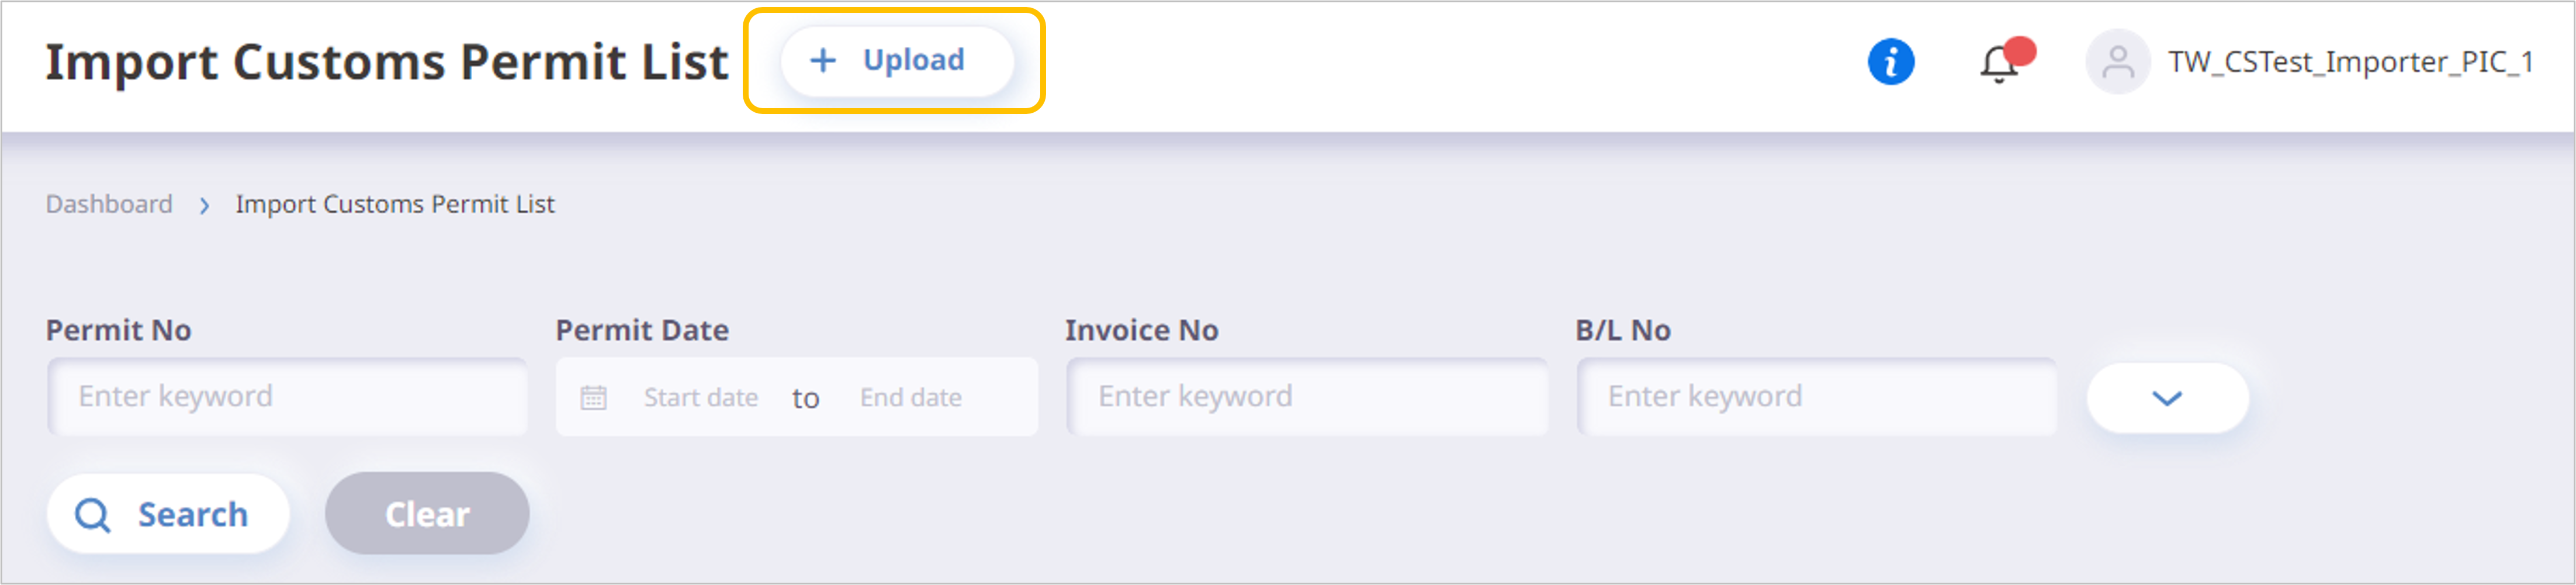This screenshot has height=585, width=2576.
Task: Select the Import Customs Permit List breadcrumb
Action: pyautogui.click(x=395, y=204)
